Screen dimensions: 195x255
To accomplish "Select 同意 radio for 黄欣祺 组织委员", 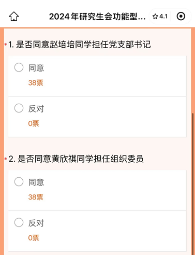I will point(19,181).
